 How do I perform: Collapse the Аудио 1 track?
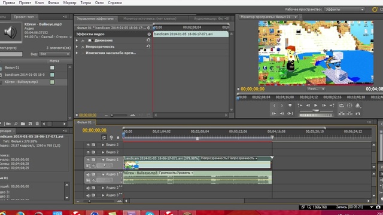103,174
